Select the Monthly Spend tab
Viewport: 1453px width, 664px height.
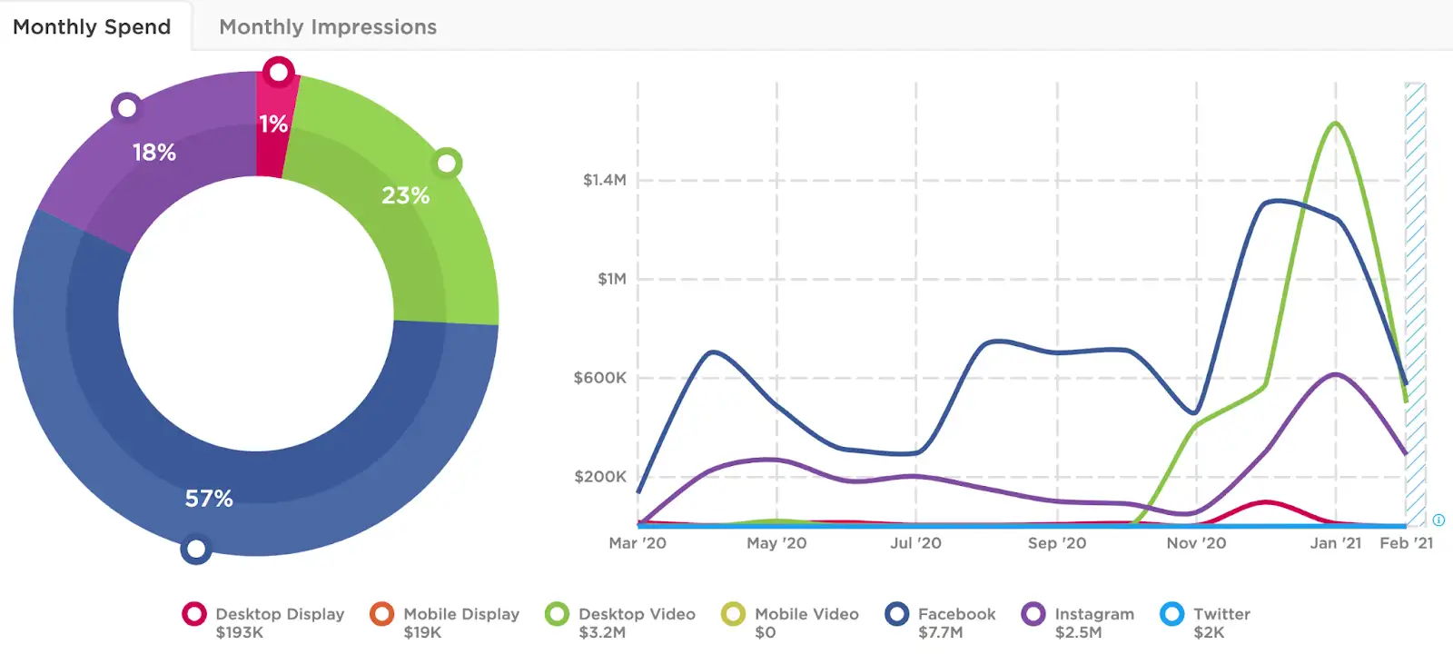click(92, 27)
